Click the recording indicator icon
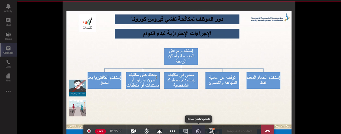341x134 pixels. [89, 131]
